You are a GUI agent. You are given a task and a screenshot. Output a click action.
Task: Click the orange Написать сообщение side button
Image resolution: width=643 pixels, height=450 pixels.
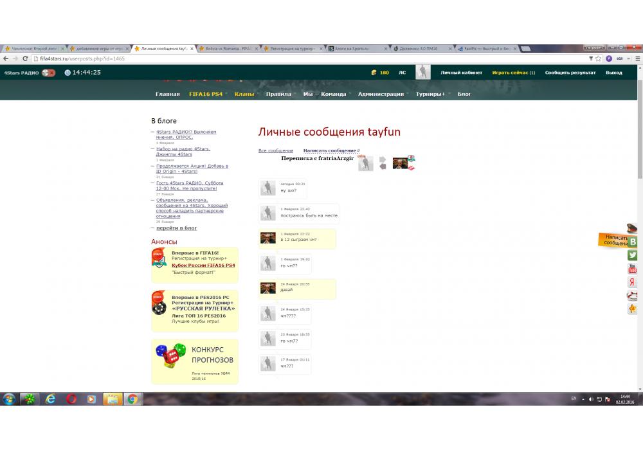coord(615,240)
